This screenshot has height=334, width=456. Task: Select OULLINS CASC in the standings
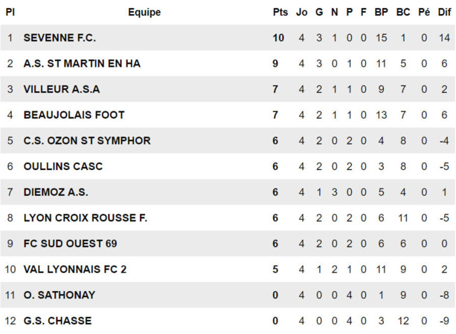point(63,166)
